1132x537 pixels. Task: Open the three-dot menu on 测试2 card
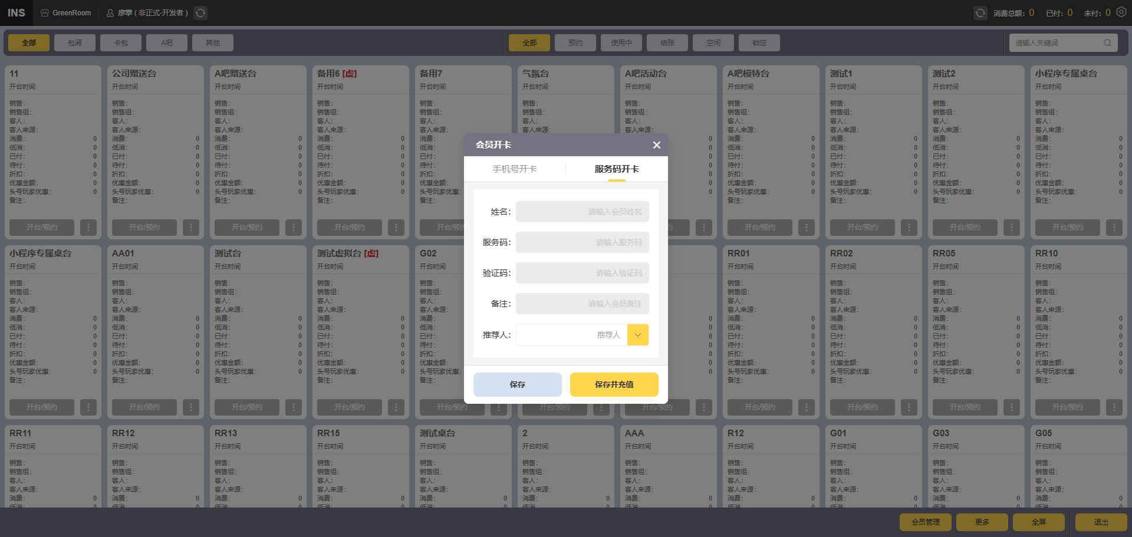pos(1012,228)
